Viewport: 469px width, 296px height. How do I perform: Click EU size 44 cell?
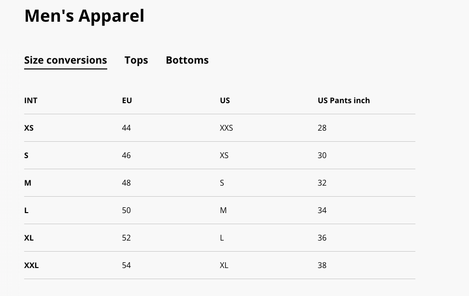[x=126, y=128]
